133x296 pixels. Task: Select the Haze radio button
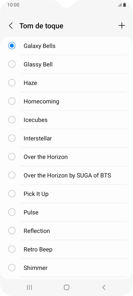click(12, 83)
